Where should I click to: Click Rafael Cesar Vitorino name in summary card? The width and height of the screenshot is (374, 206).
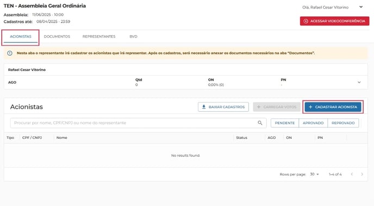27,70
